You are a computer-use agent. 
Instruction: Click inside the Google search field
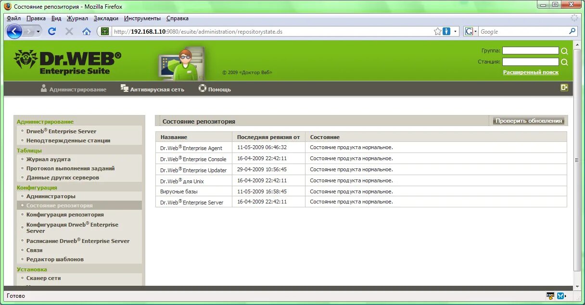[x=523, y=31]
